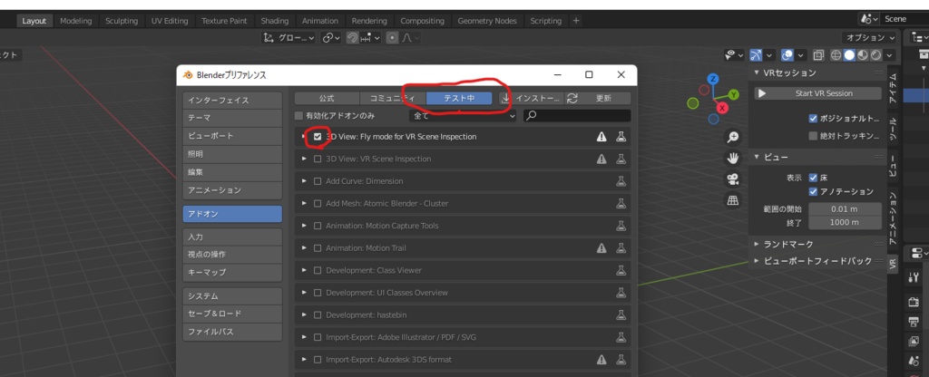
Task: Enable Atomic Blender - Cluster addon checkbox
Action: coord(318,204)
